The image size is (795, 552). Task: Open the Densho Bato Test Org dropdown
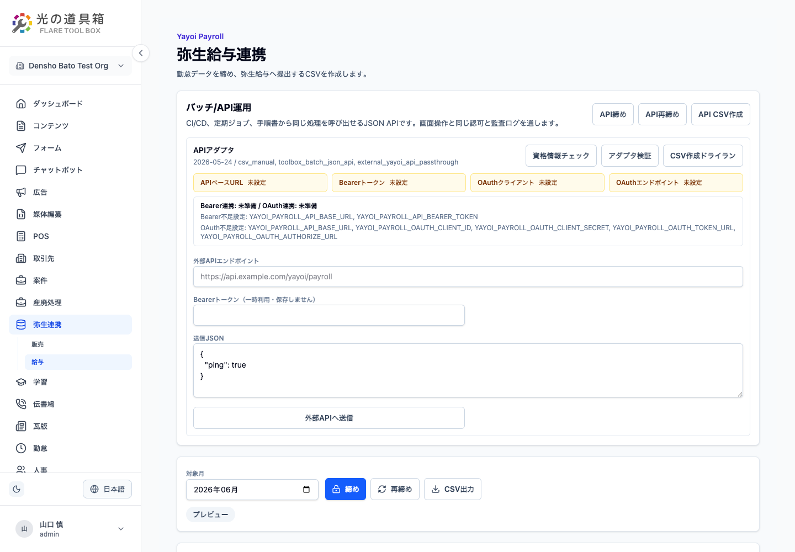(x=70, y=66)
